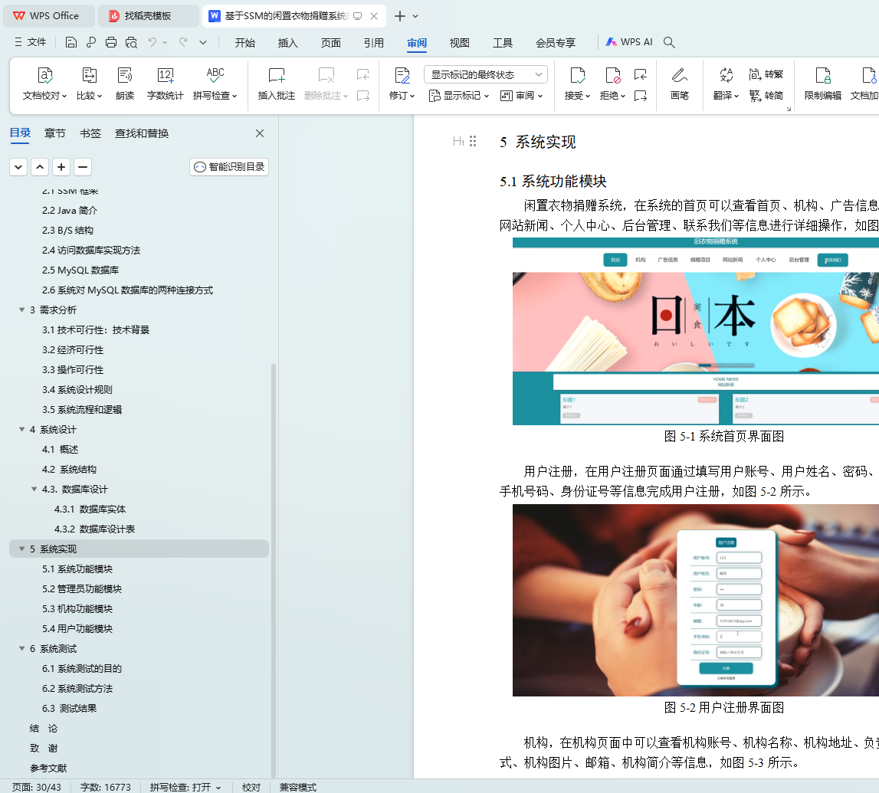Screen dimensions: 879x793
Task: Click the Save icon in quick toolbar
Action: click(71, 42)
